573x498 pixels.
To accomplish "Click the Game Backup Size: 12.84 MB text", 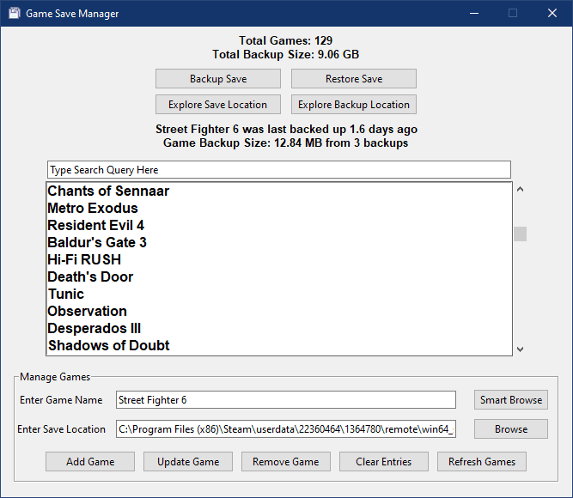I will point(286,143).
